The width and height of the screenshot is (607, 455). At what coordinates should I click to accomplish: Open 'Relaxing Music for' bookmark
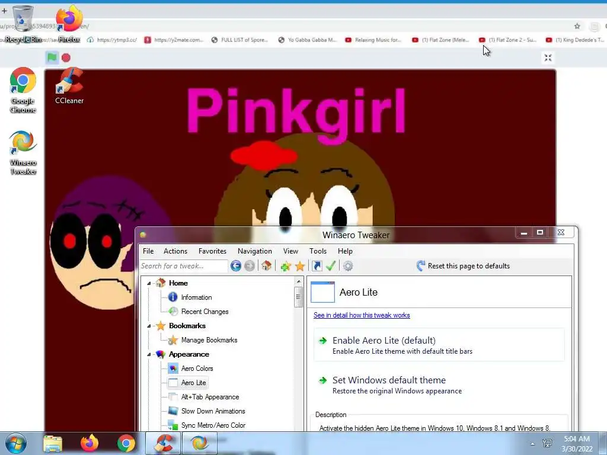373,40
